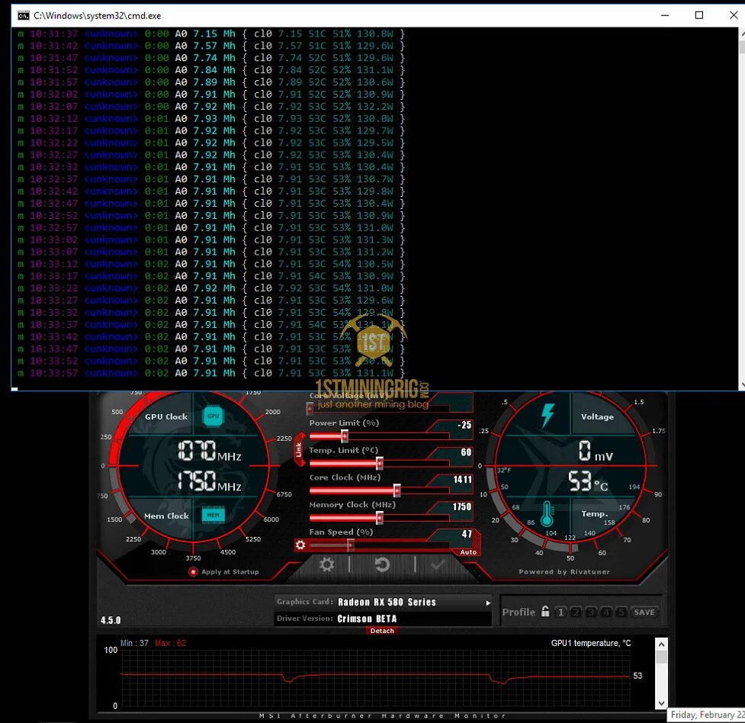Save the current profile with SAVE
This screenshot has height=723, width=745.
tap(644, 612)
